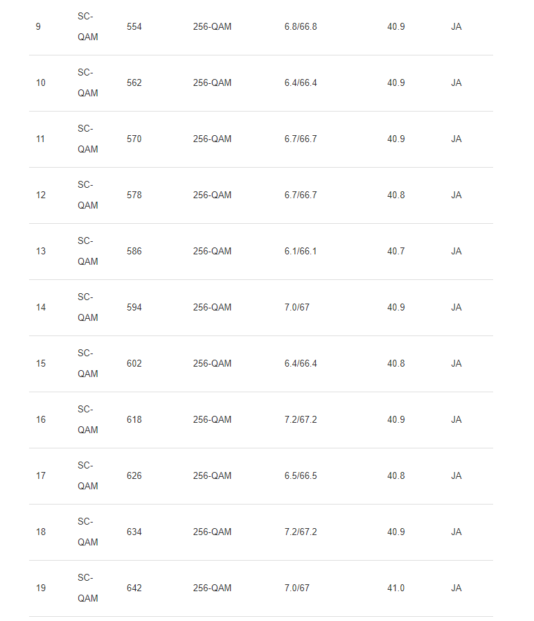The width and height of the screenshot is (534, 621).
Task: Click SNR value 40.7
Action: click(396, 252)
